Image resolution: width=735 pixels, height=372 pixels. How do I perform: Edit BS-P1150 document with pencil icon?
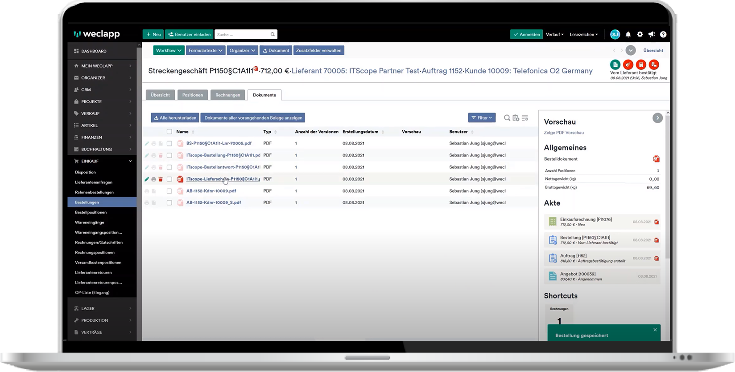pos(147,143)
